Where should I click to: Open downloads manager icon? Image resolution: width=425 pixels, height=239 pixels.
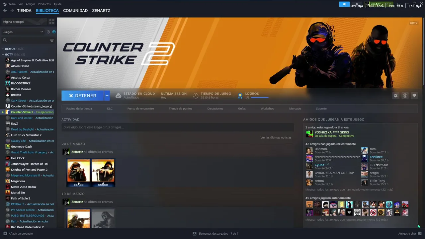(195, 234)
